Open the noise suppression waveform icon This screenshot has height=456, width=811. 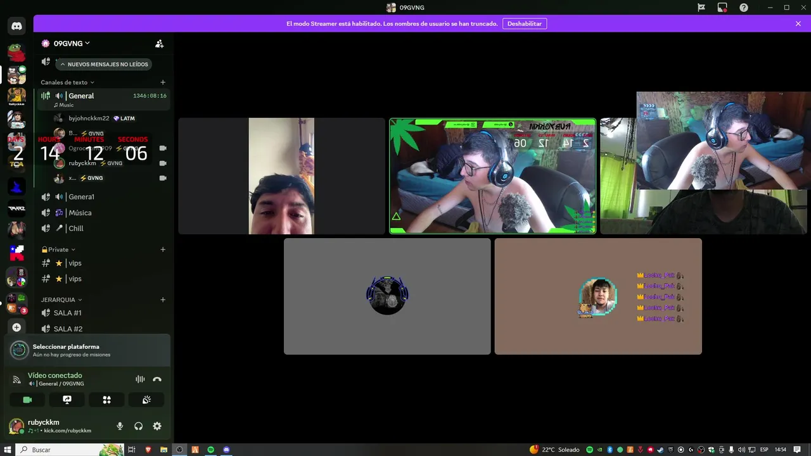point(140,379)
